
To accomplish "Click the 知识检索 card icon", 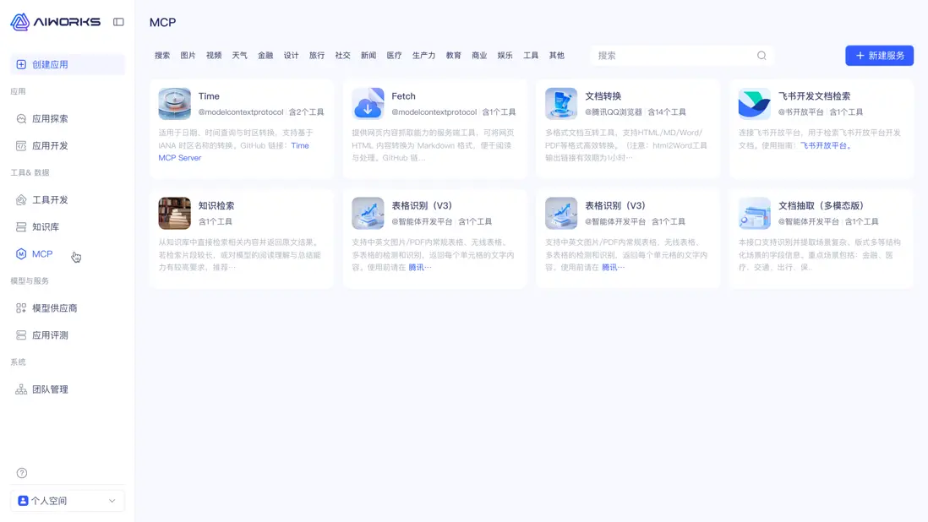I will point(174,213).
